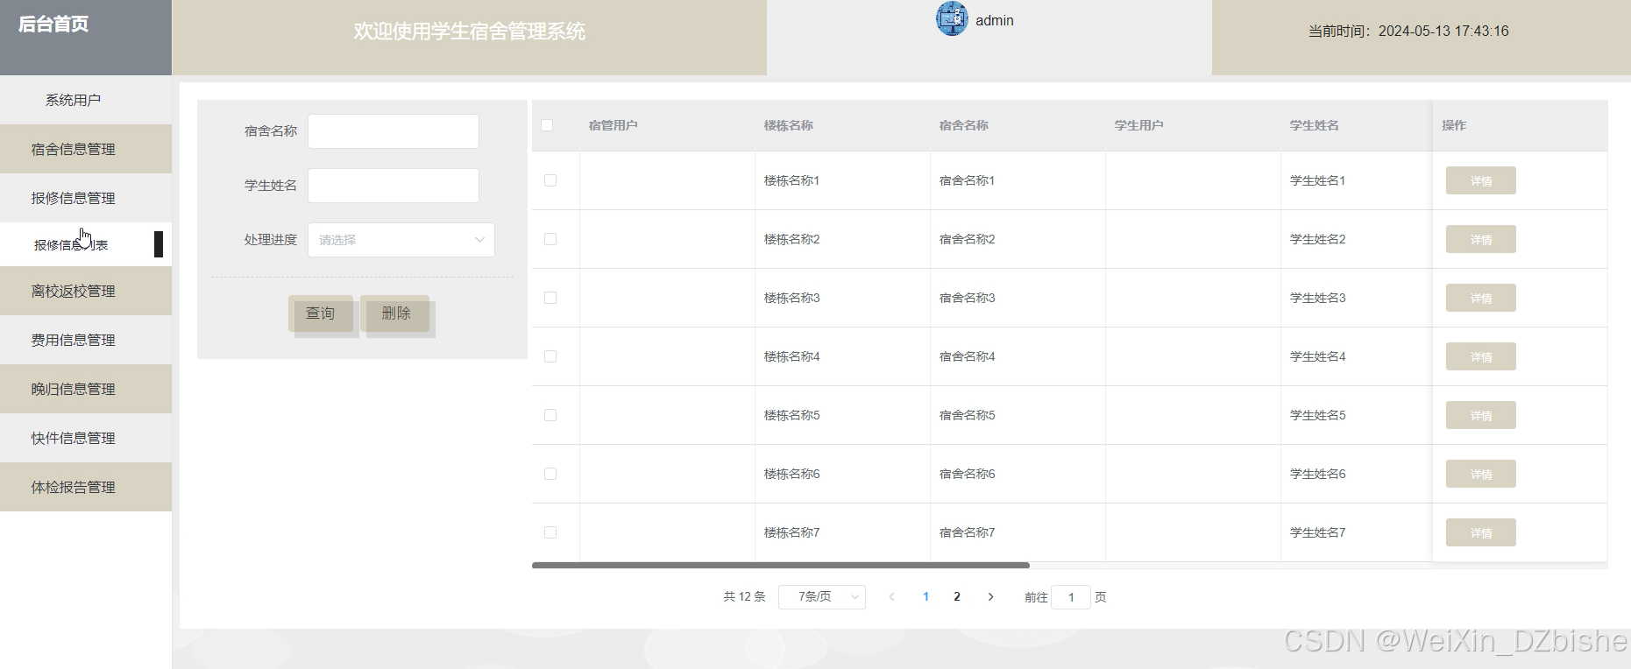Focus the 学生姓名 input field

tap(394, 186)
